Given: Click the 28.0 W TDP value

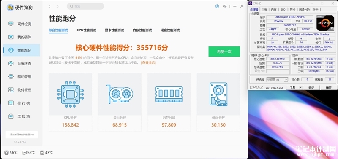Looking at the screenshot, I should tap(308, 21).
